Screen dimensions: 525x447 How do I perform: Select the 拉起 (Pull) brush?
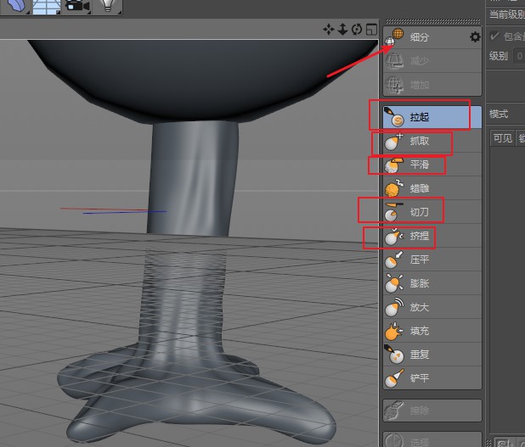click(x=432, y=117)
